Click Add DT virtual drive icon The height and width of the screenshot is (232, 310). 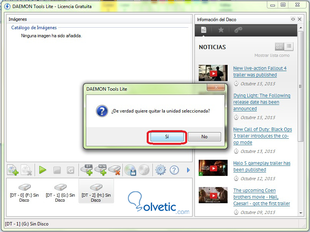click(x=87, y=170)
